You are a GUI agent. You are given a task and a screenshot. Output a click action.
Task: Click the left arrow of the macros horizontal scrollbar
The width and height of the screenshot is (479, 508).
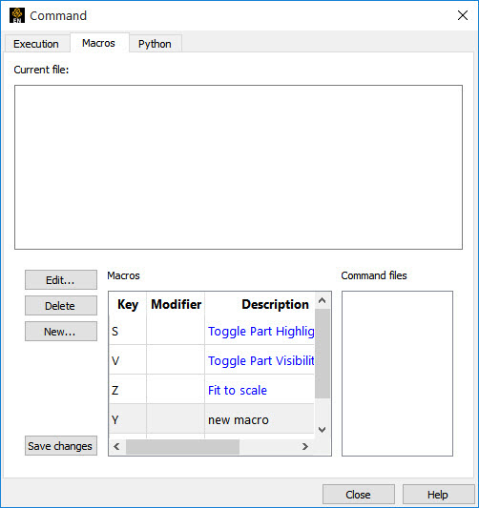[x=116, y=447]
